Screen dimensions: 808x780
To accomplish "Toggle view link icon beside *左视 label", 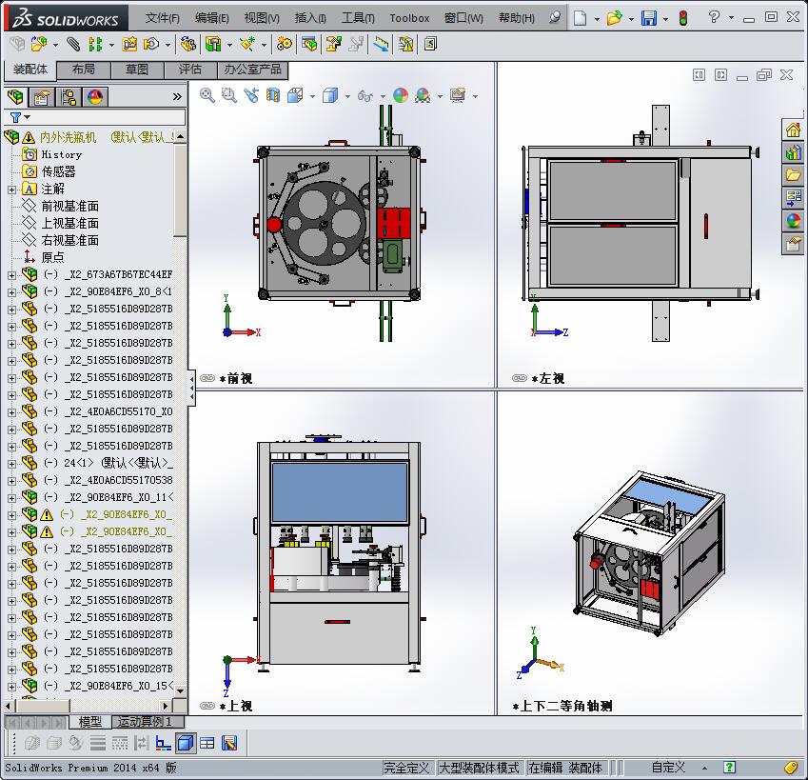I will [x=520, y=378].
